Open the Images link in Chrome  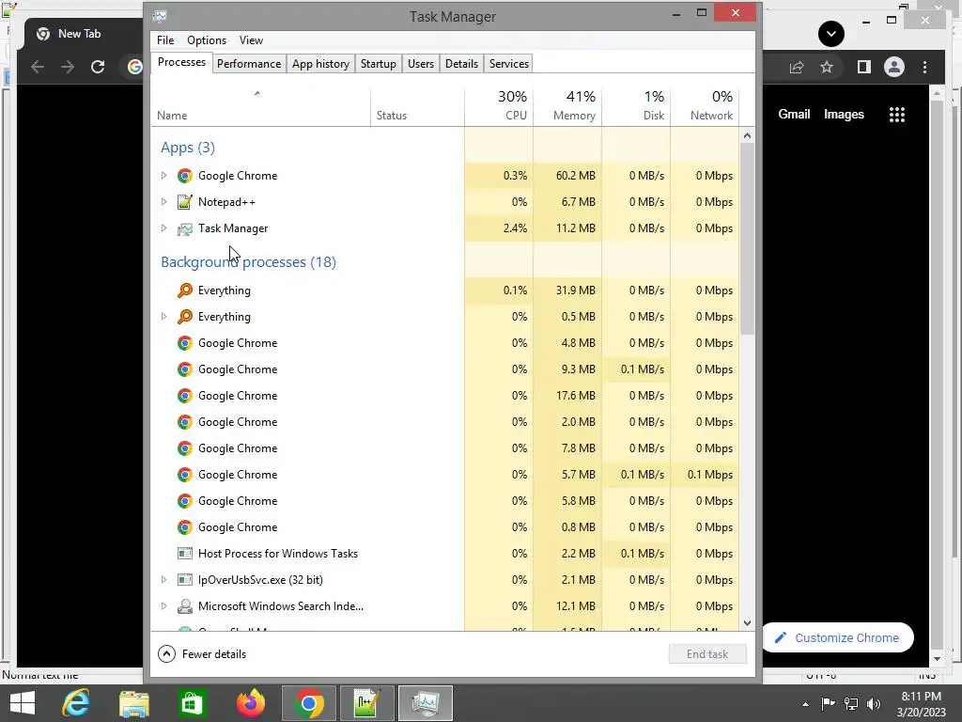(x=844, y=114)
